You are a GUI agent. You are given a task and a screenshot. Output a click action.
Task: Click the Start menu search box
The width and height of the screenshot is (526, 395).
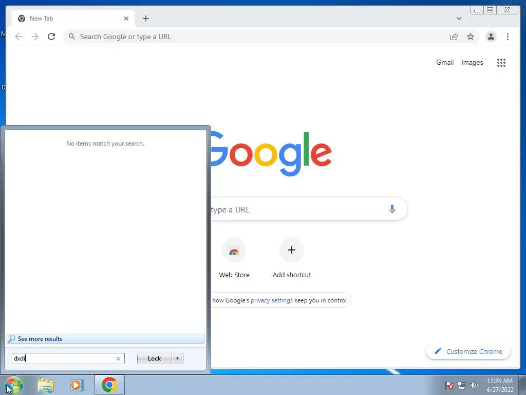tap(68, 358)
